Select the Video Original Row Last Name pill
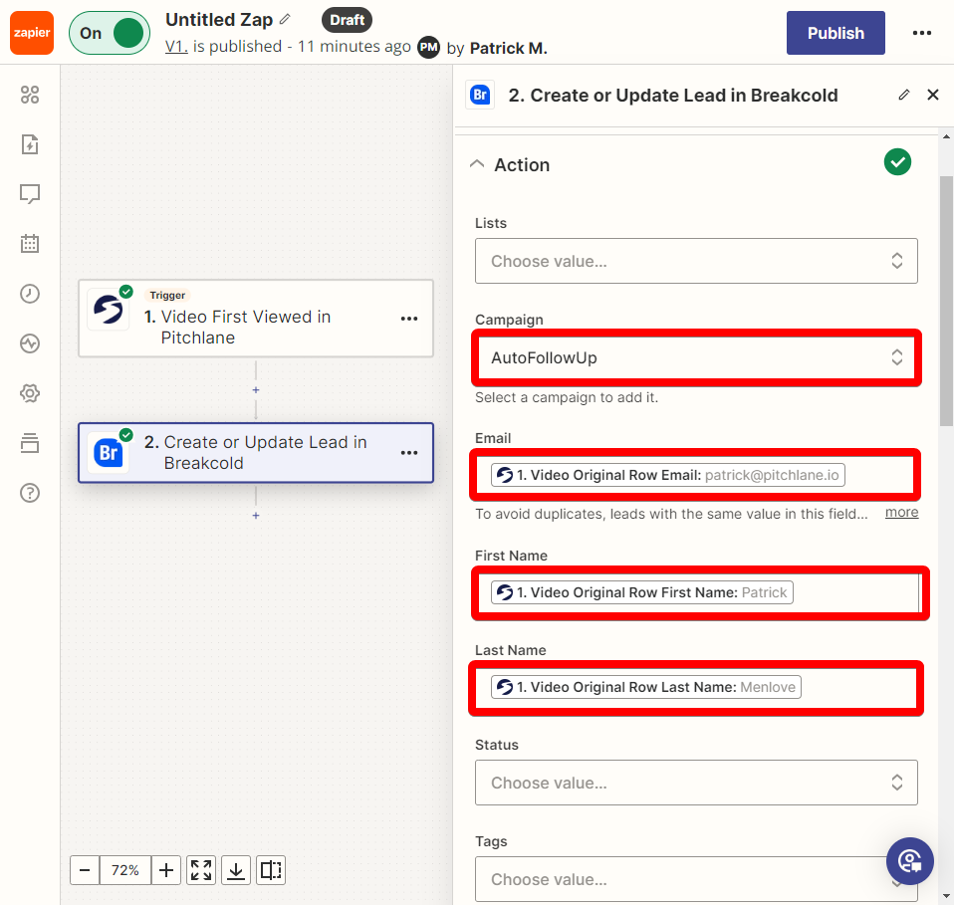This screenshot has width=954, height=905. click(x=645, y=687)
